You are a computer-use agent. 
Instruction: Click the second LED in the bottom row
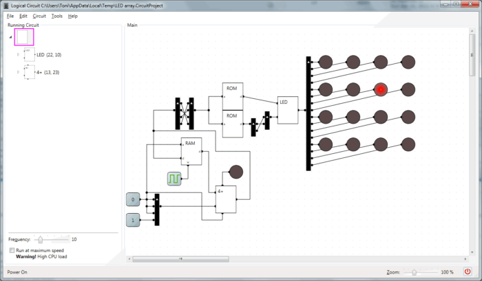coord(353,144)
